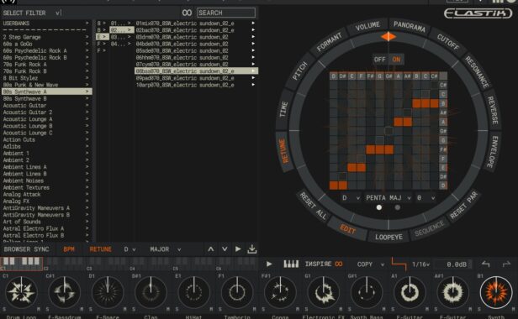
Task: Switch to LOOPEYE mode
Action: point(388,238)
